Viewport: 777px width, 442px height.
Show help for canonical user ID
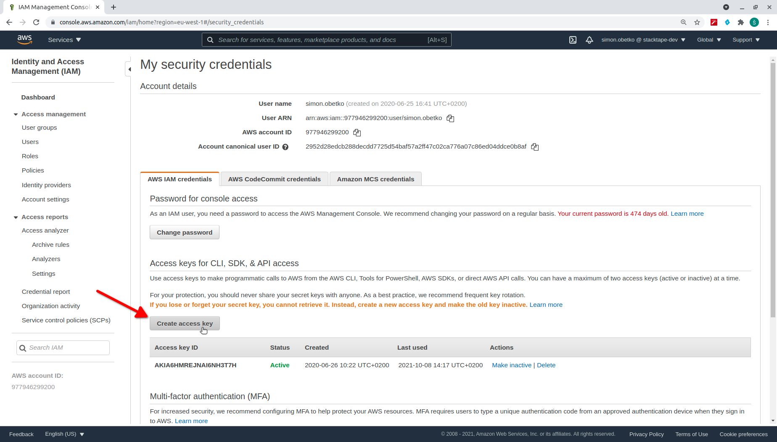tap(285, 147)
